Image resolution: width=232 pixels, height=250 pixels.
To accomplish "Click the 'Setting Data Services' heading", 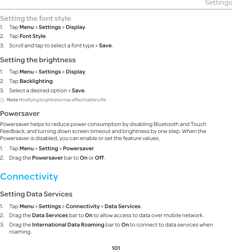I will [36, 194].
